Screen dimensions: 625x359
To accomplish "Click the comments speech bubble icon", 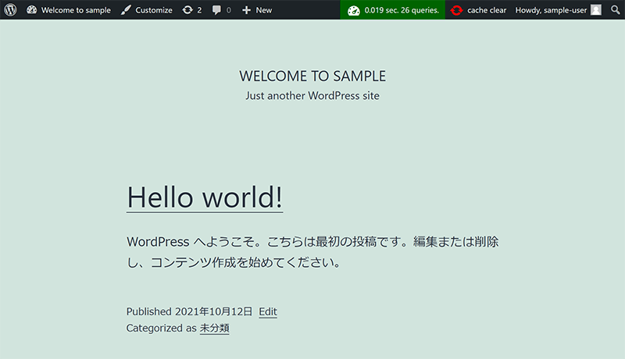I will [217, 10].
